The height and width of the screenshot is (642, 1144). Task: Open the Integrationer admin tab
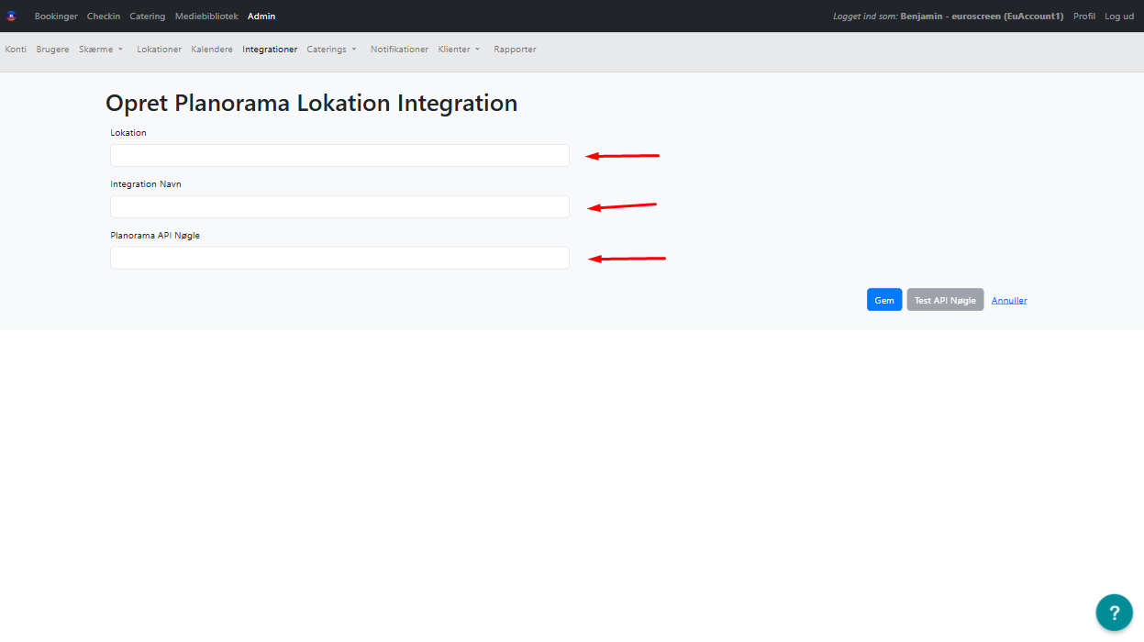point(270,50)
